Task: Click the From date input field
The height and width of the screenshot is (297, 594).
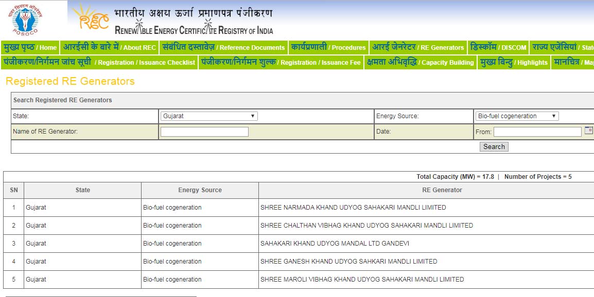Action: (x=537, y=132)
